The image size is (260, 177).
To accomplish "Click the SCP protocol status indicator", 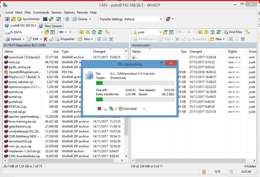I will click(x=217, y=172).
